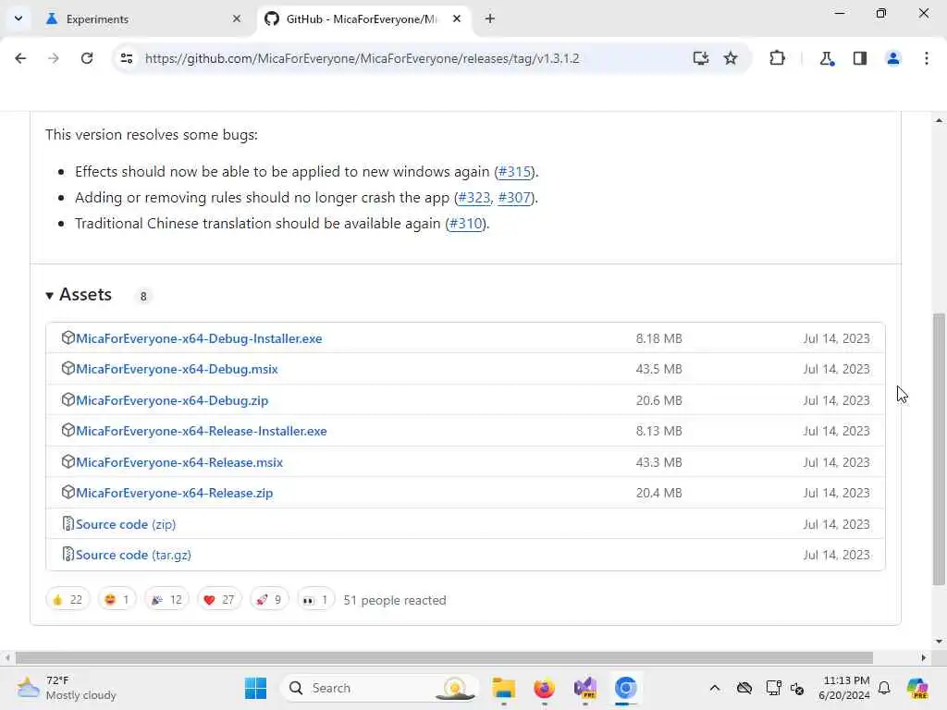Click the party popper reaction with 12

click(x=166, y=599)
